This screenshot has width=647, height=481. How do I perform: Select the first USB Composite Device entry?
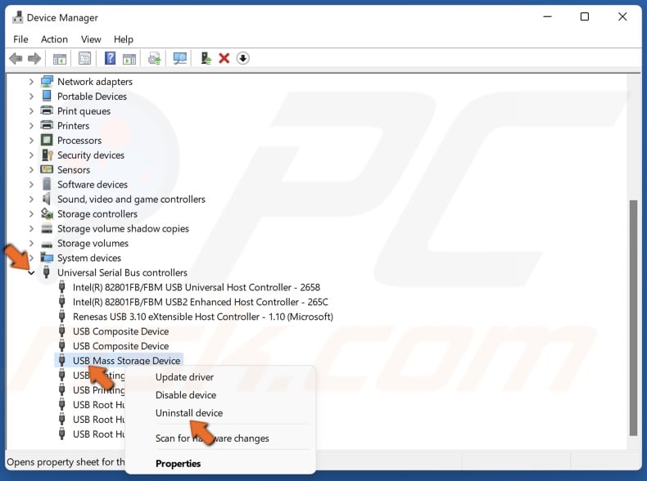click(x=121, y=331)
